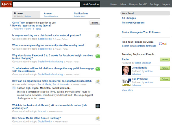Ignore the suggested question
Viewport: 172px width, 125px height.
click(x=95, y=23)
